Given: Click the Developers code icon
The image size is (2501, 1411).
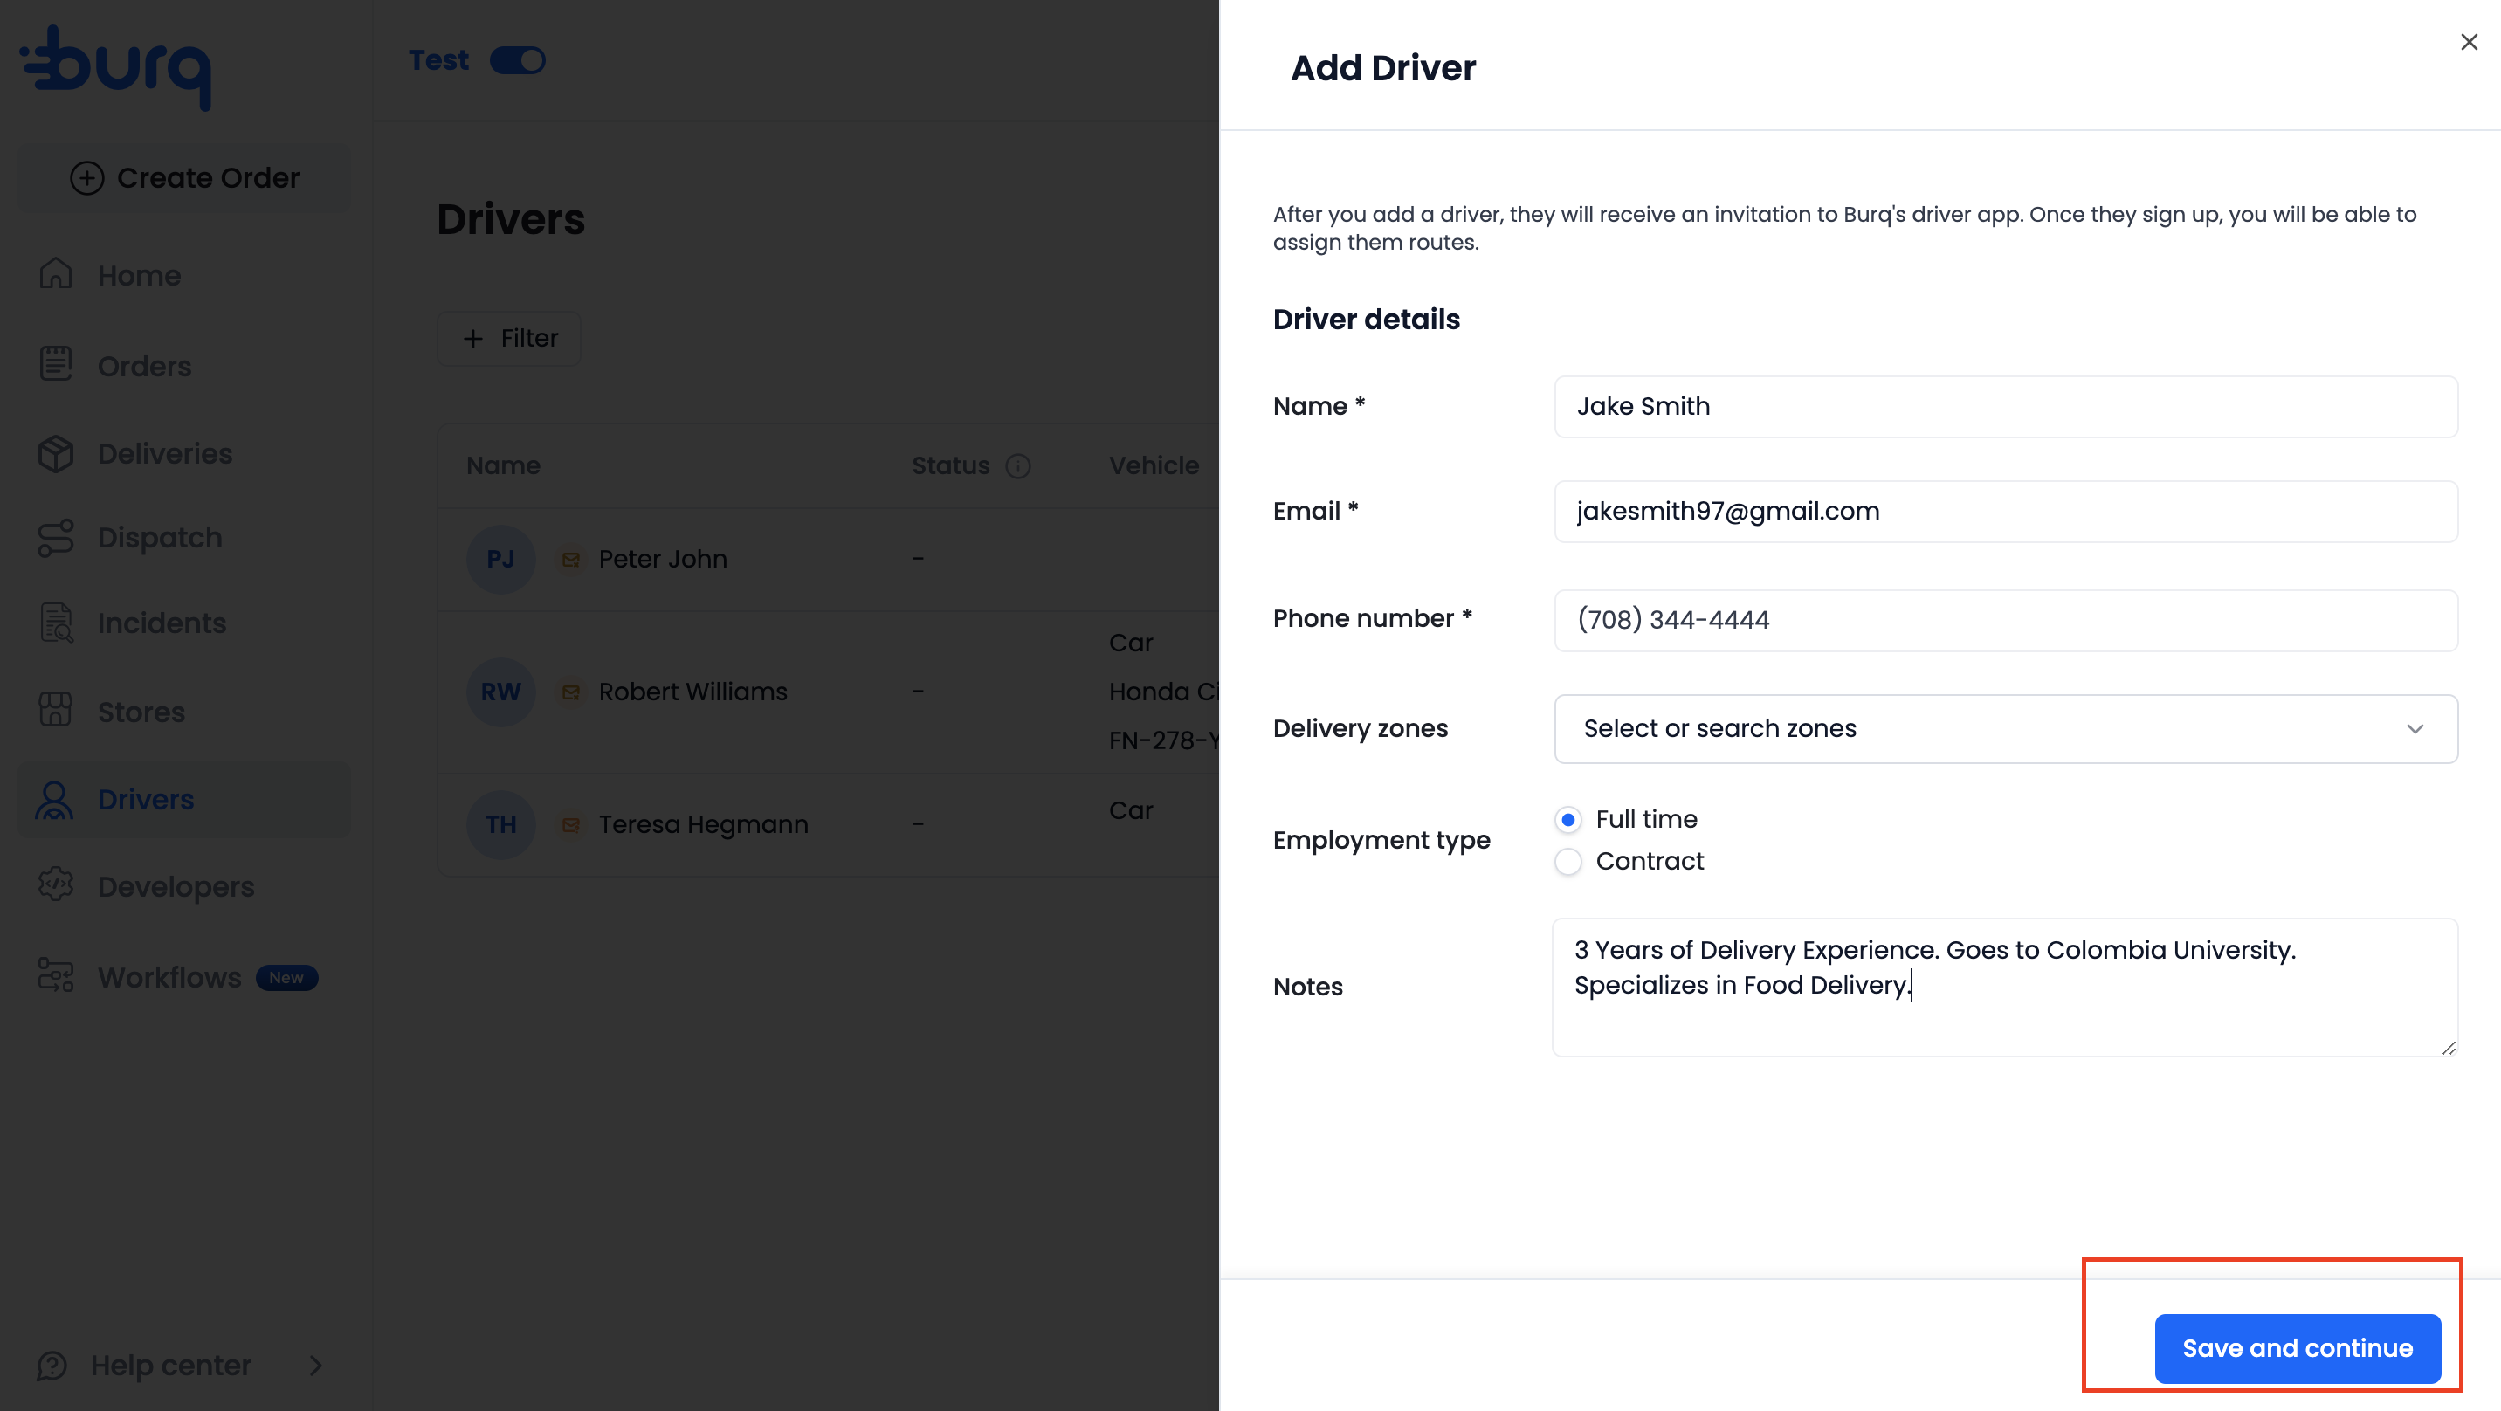Looking at the screenshot, I should pyautogui.click(x=55, y=884).
